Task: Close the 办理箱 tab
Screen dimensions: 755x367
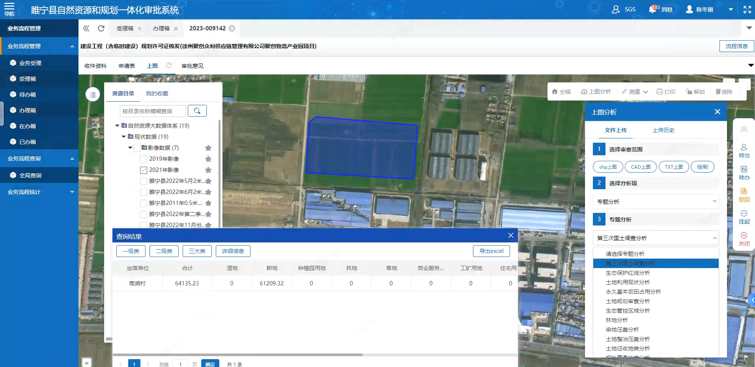Action: (176, 29)
